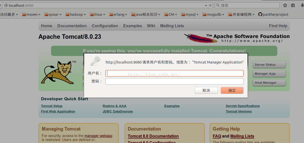Click the search magnifier icon

[x=218, y=5]
